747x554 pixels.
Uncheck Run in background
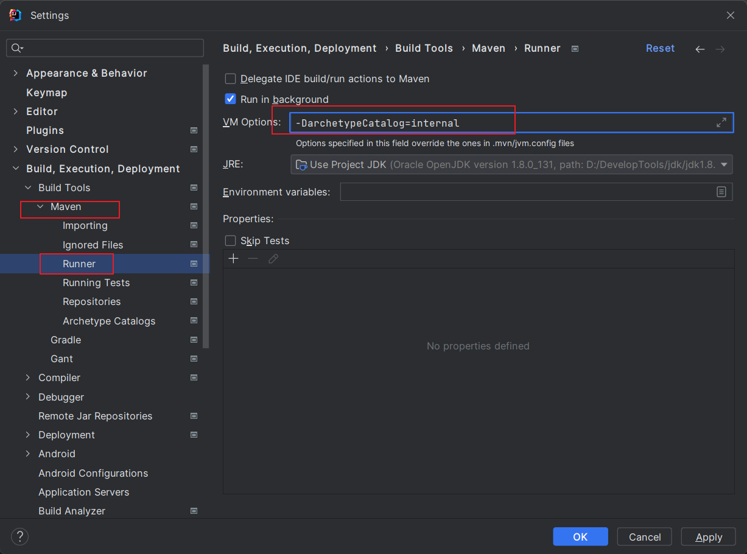point(231,99)
